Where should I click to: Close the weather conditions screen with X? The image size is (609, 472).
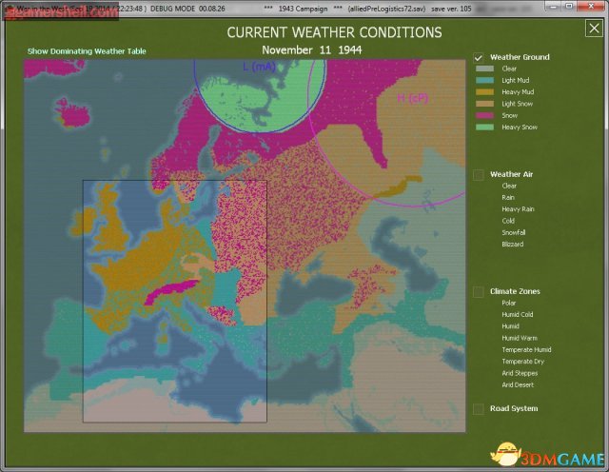[x=593, y=29]
